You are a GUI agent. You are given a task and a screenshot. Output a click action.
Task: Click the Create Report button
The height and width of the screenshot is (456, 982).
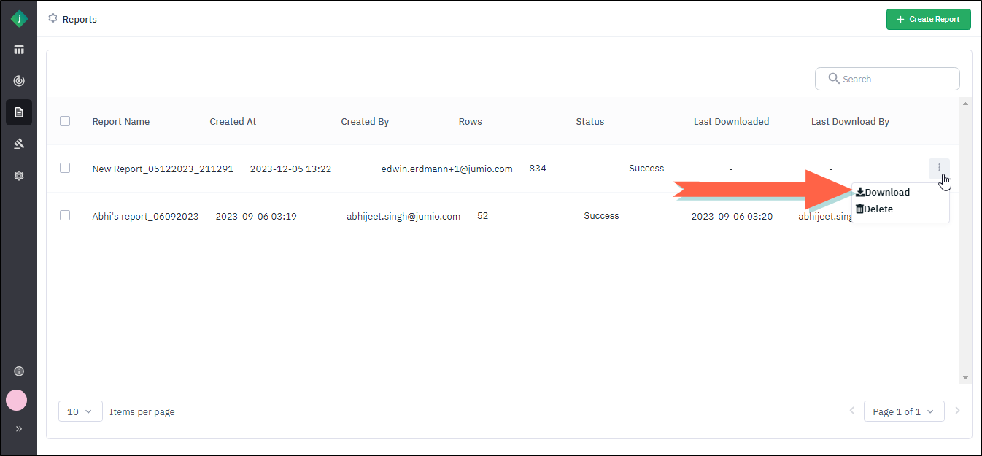click(928, 19)
